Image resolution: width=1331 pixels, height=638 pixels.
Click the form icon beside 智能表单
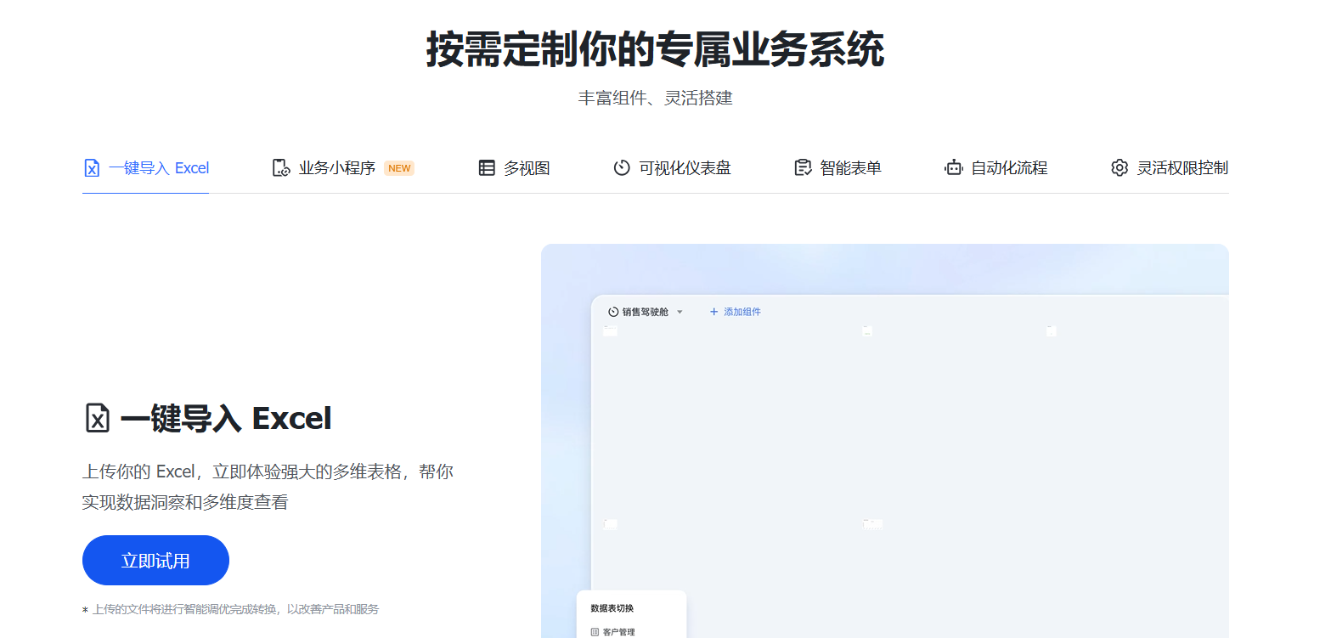[802, 167]
